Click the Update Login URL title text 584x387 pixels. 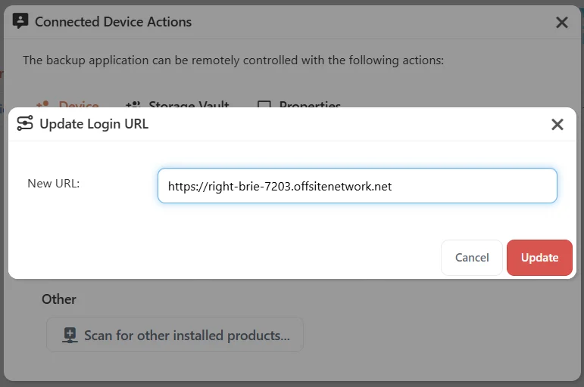[94, 124]
